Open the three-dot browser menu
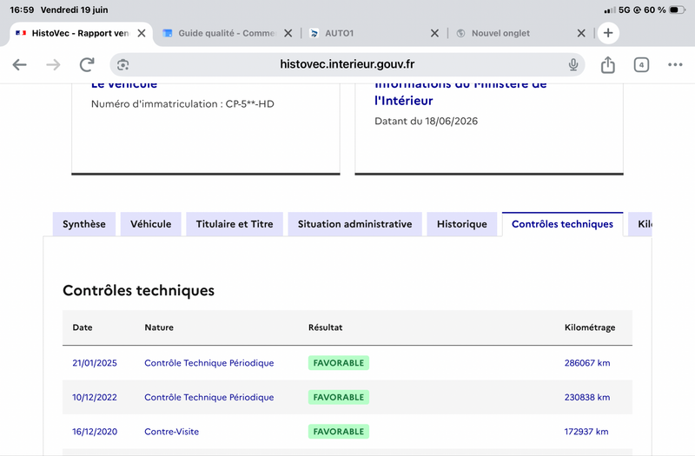This screenshot has height=456, width=695. 675,64
